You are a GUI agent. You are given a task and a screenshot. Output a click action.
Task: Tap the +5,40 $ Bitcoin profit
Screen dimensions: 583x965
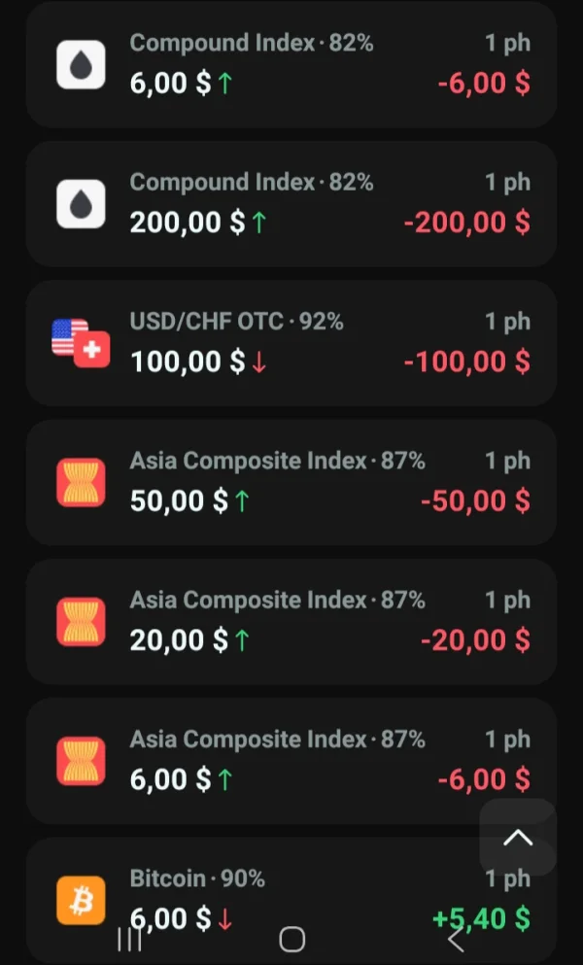[481, 918]
